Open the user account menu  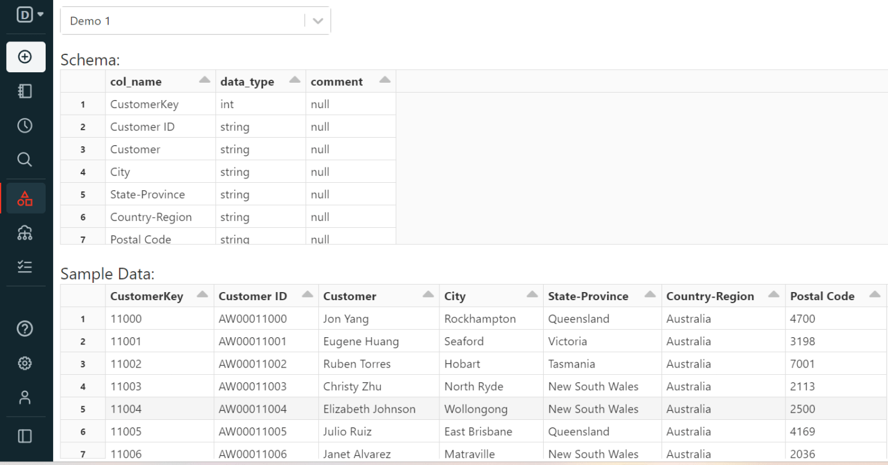click(25, 397)
